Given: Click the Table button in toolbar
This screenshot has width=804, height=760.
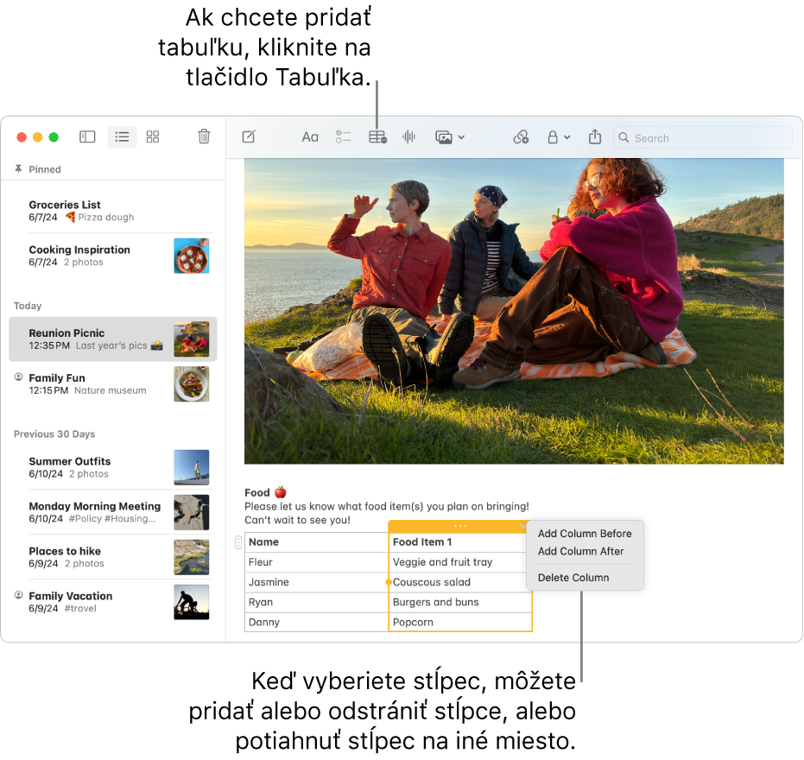Looking at the screenshot, I should 378,137.
